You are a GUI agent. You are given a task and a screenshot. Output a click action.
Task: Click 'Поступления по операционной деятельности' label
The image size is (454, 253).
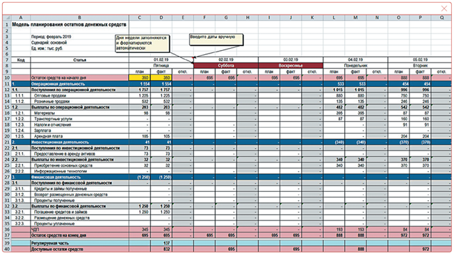coord(73,90)
